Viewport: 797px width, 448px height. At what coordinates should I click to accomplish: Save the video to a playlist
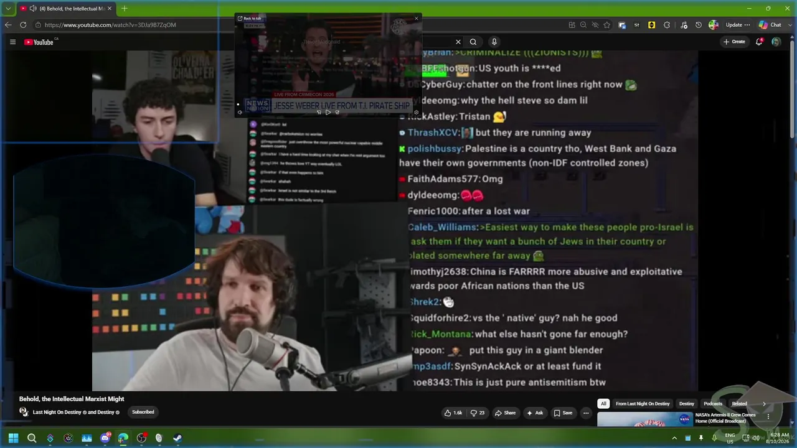(564, 413)
